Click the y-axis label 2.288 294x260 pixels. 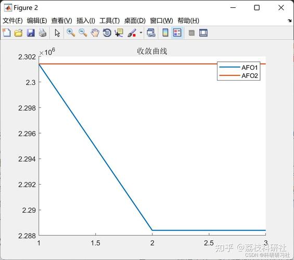point(27,236)
